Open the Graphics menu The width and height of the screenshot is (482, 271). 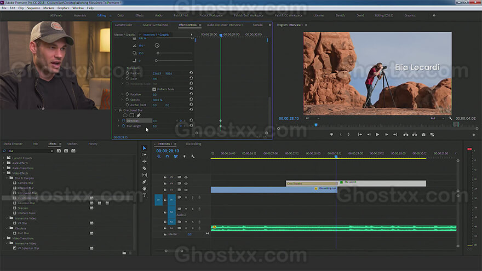(63, 8)
